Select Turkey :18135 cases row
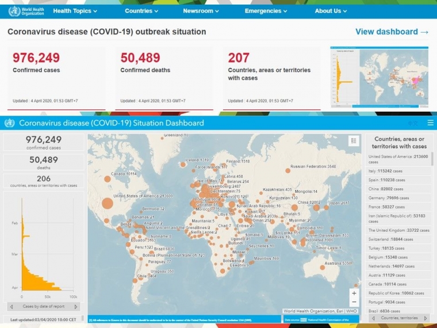This screenshot has width=437, height=328. click(398, 248)
